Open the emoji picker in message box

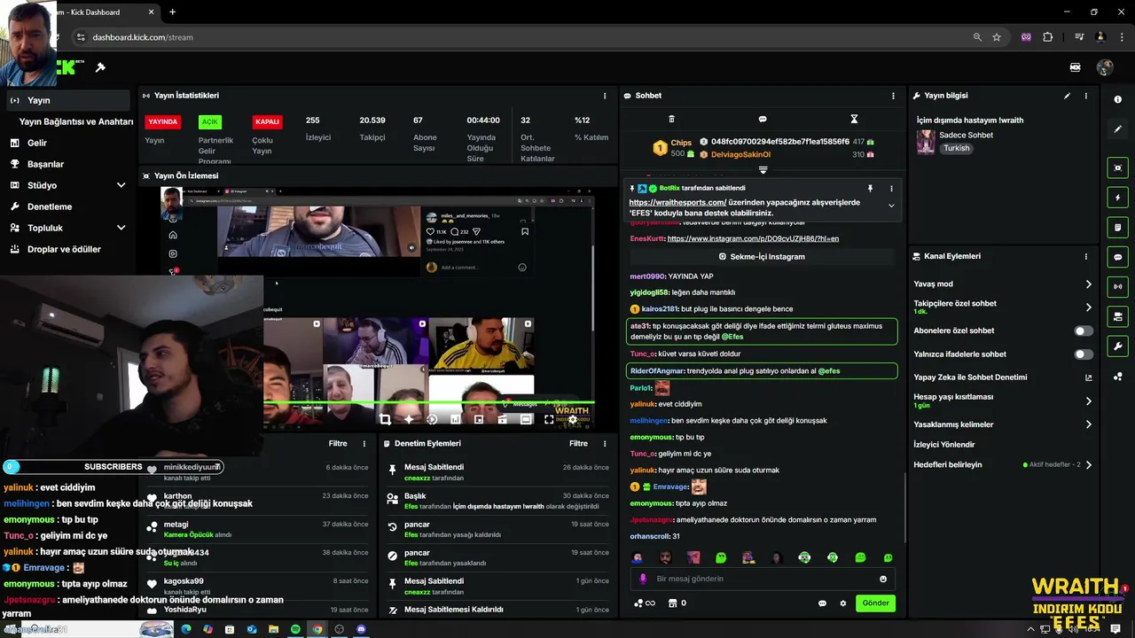[883, 579]
